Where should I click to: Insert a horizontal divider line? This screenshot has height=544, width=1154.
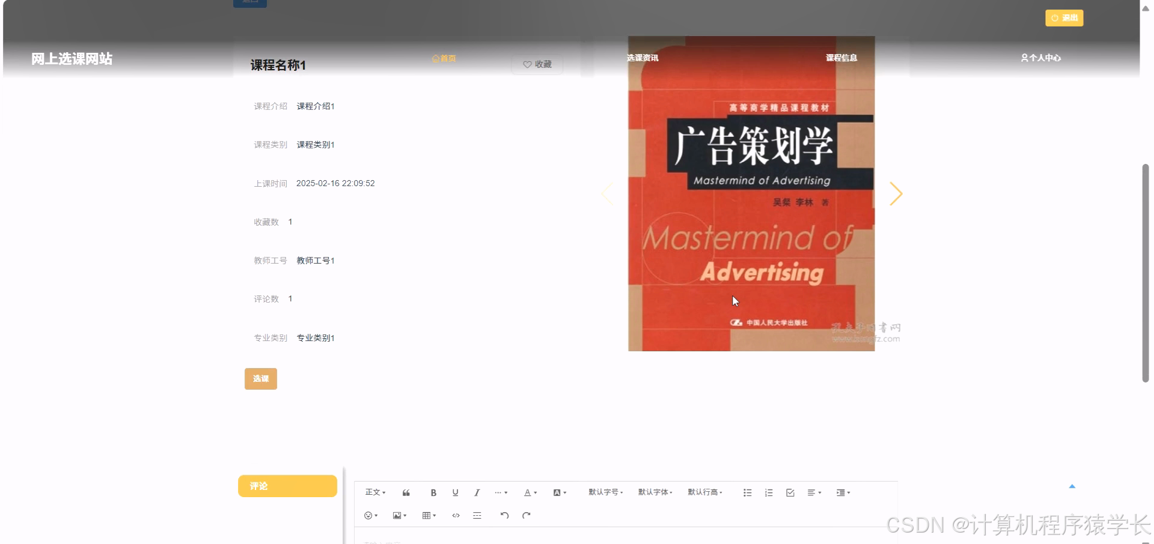tap(477, 515)
